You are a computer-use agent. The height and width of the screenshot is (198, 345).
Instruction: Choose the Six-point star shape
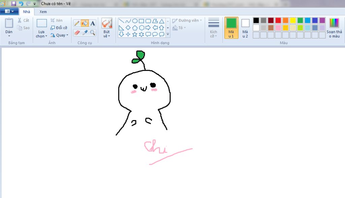(142, 34)
